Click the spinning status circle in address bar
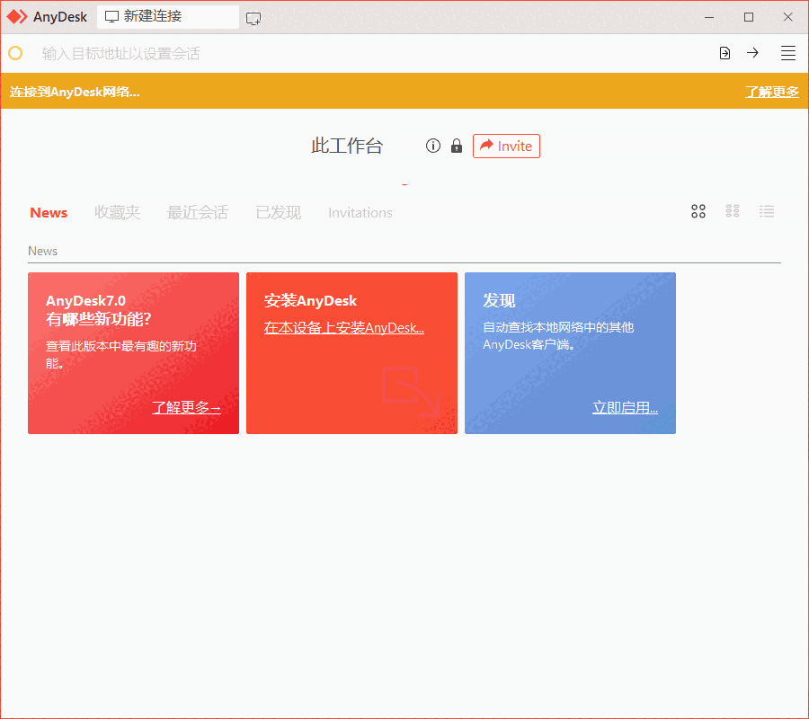The image size is (809, 719). 14,53
